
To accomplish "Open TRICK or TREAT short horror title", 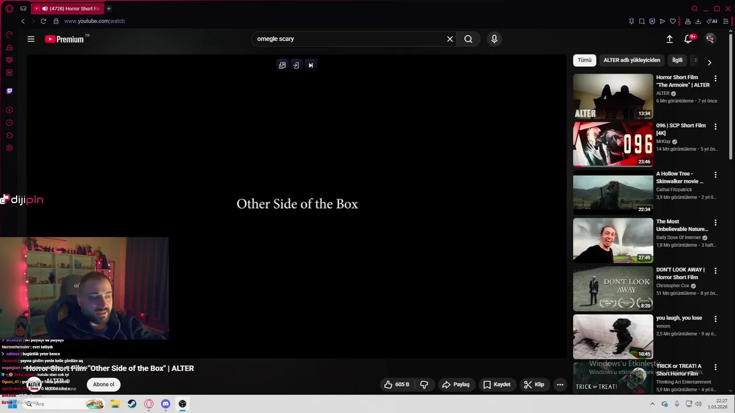I will click(x=679, y=369).
